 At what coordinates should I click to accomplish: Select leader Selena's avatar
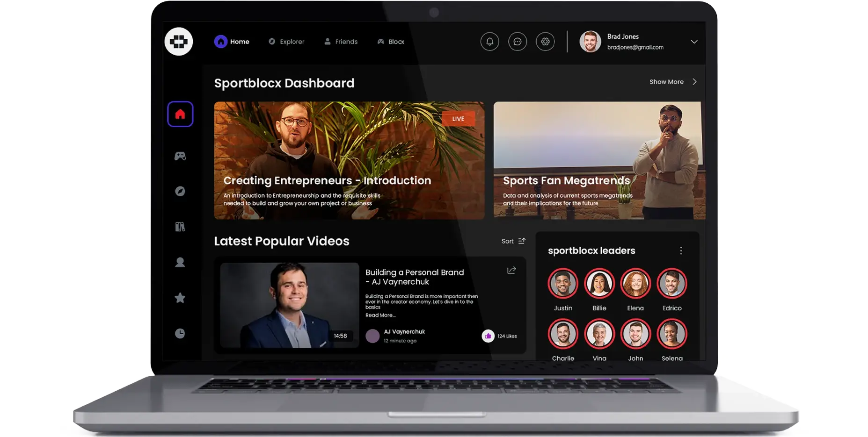tap(672, 334)
